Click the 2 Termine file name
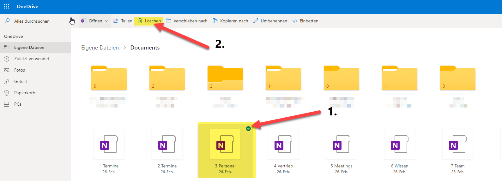 point(167,166)
